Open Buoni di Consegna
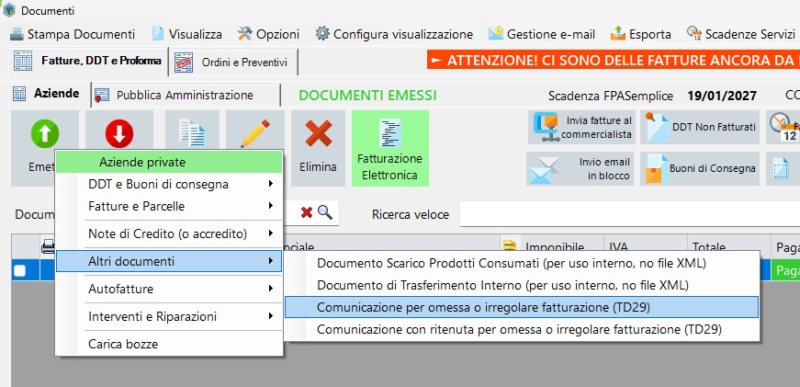 click(700, 168)
